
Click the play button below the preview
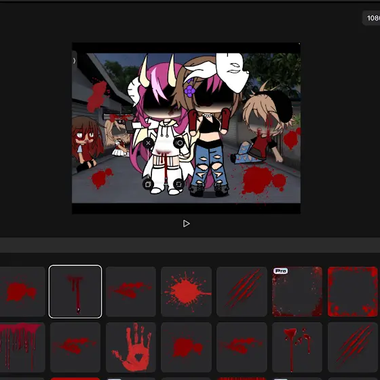pyautogui.click(x=186, y=223)
